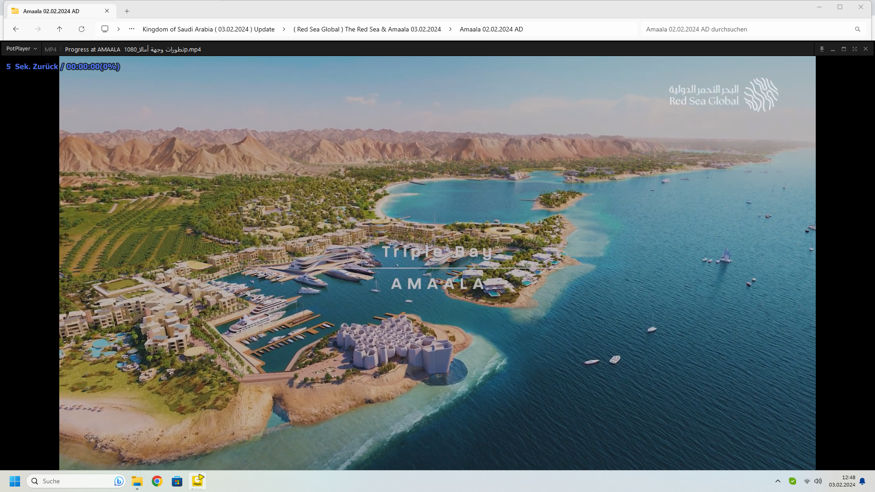This screenshot has height=492, width=875.
Task: Go back in File Explorer
Action: tap(16, 29)
